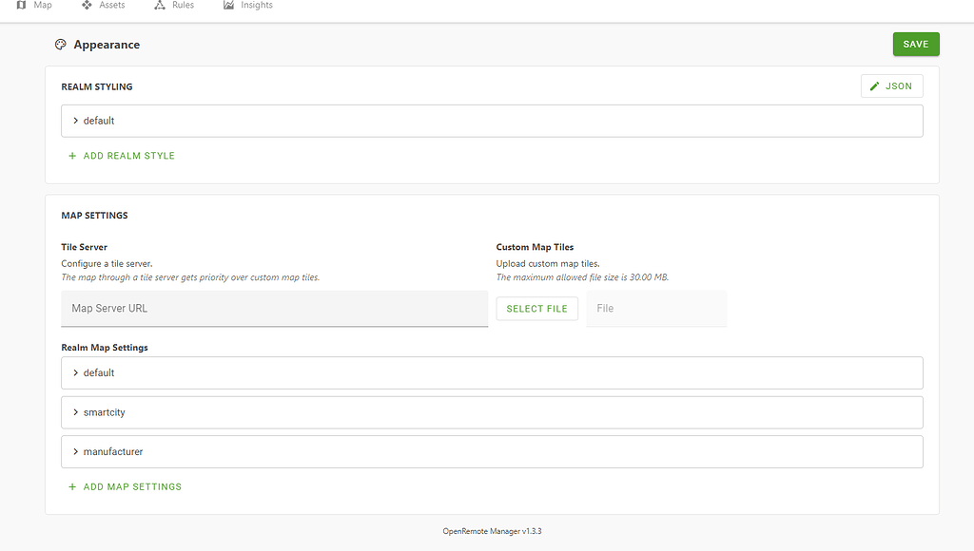Click 'Upload custom map tiles.' text
The image size is (974, 551).
click(548, 264)
